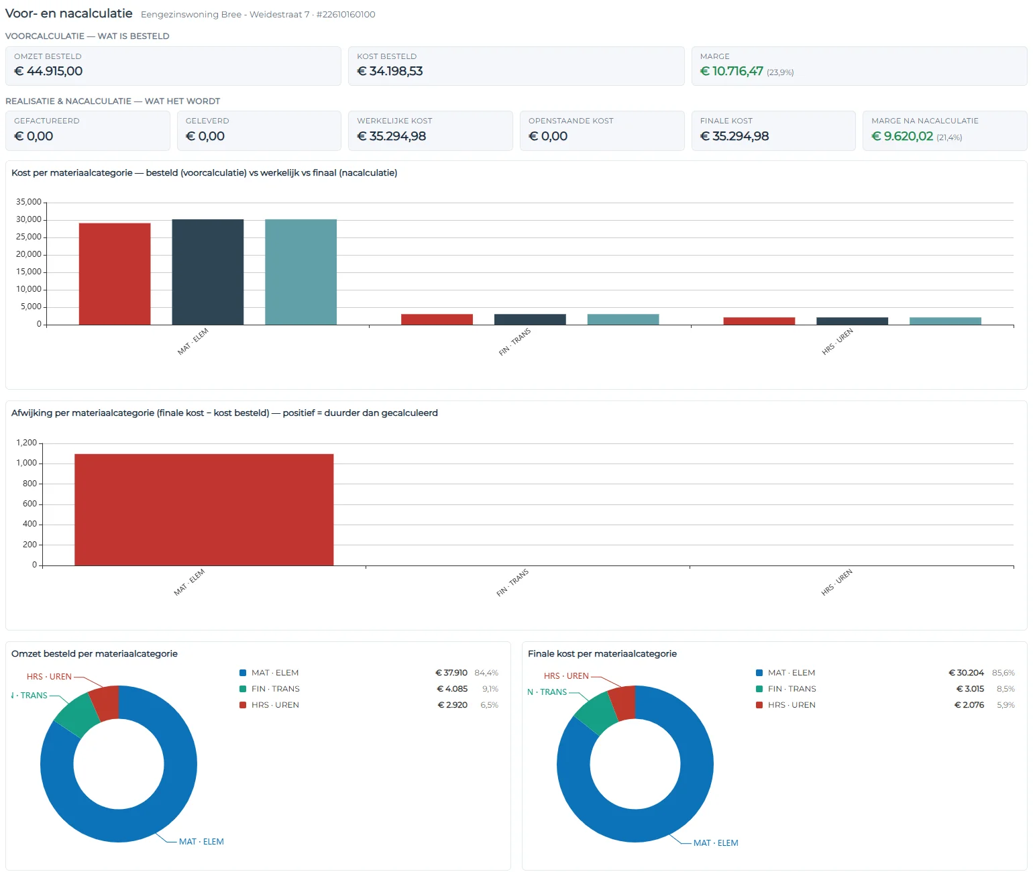Click the green FIN · TRANS segment of the Finale kost donut

click(594, 713)
